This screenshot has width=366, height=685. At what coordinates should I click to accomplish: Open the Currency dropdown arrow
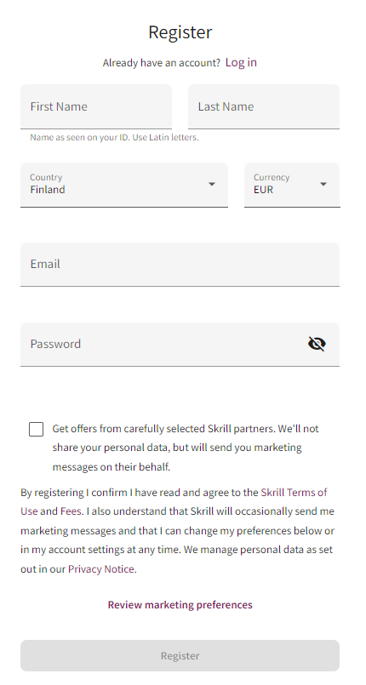[323, 185]
